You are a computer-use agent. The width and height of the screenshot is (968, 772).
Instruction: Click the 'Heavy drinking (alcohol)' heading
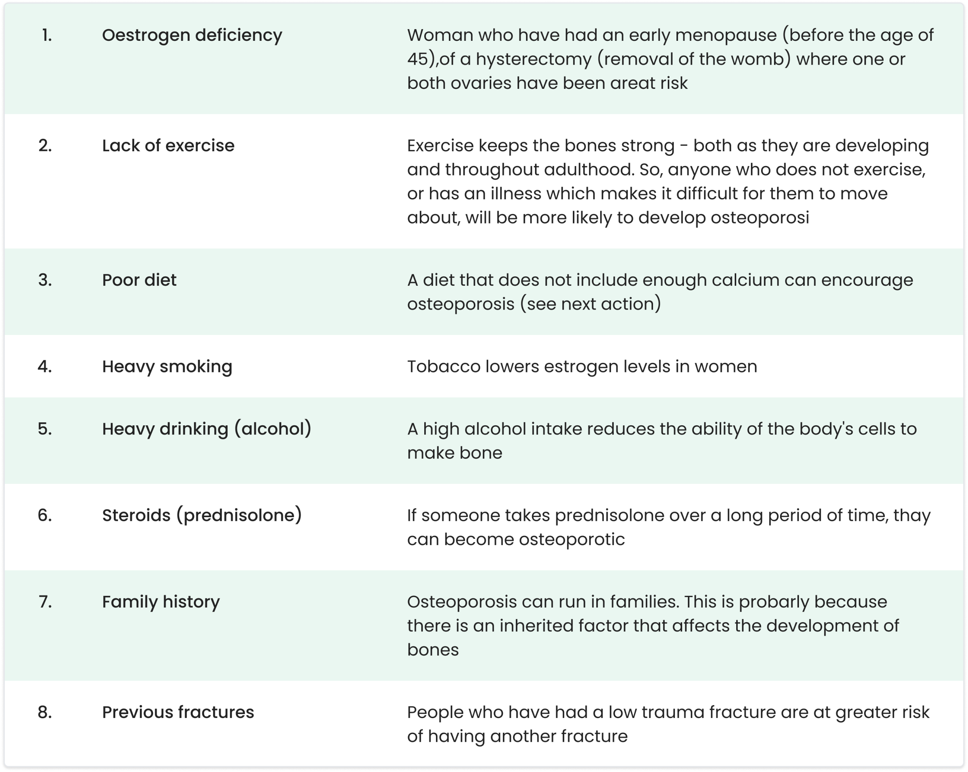click(206, 429)
